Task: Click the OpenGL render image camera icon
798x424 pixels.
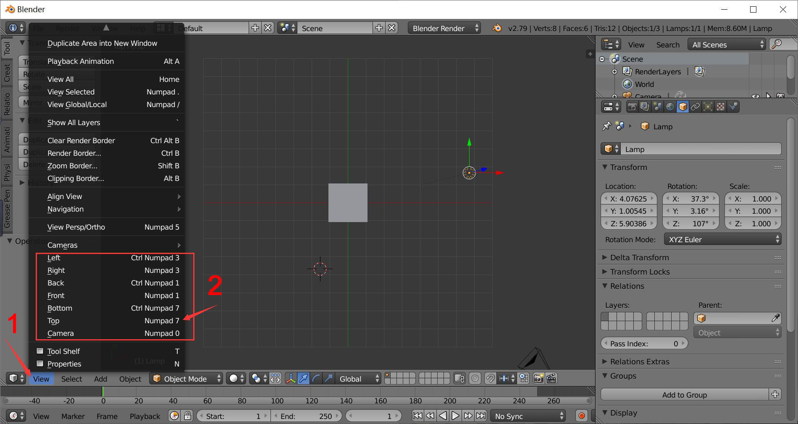Action: 538,379
